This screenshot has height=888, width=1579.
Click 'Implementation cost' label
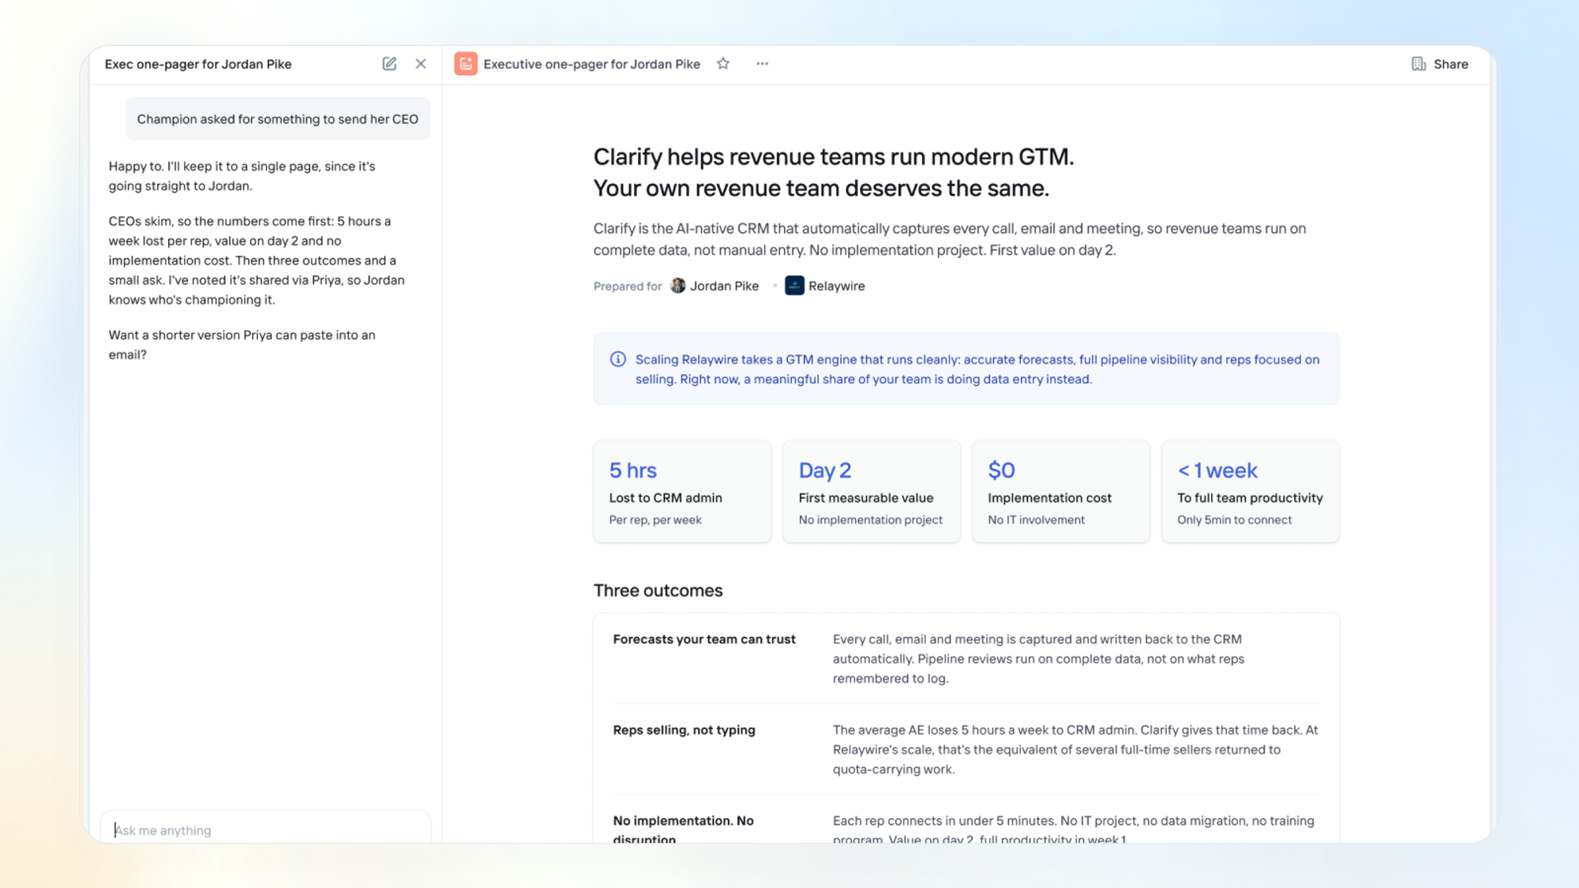point(1050,498)
